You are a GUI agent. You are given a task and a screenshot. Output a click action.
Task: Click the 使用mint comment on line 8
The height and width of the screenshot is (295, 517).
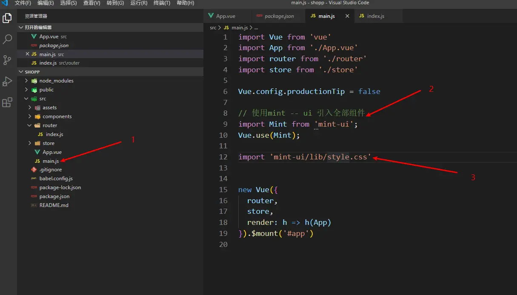click(302, 113)
